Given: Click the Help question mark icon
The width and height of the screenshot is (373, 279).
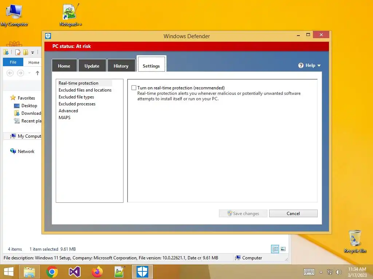Looking at the screenshot, I should click(301, 65).
